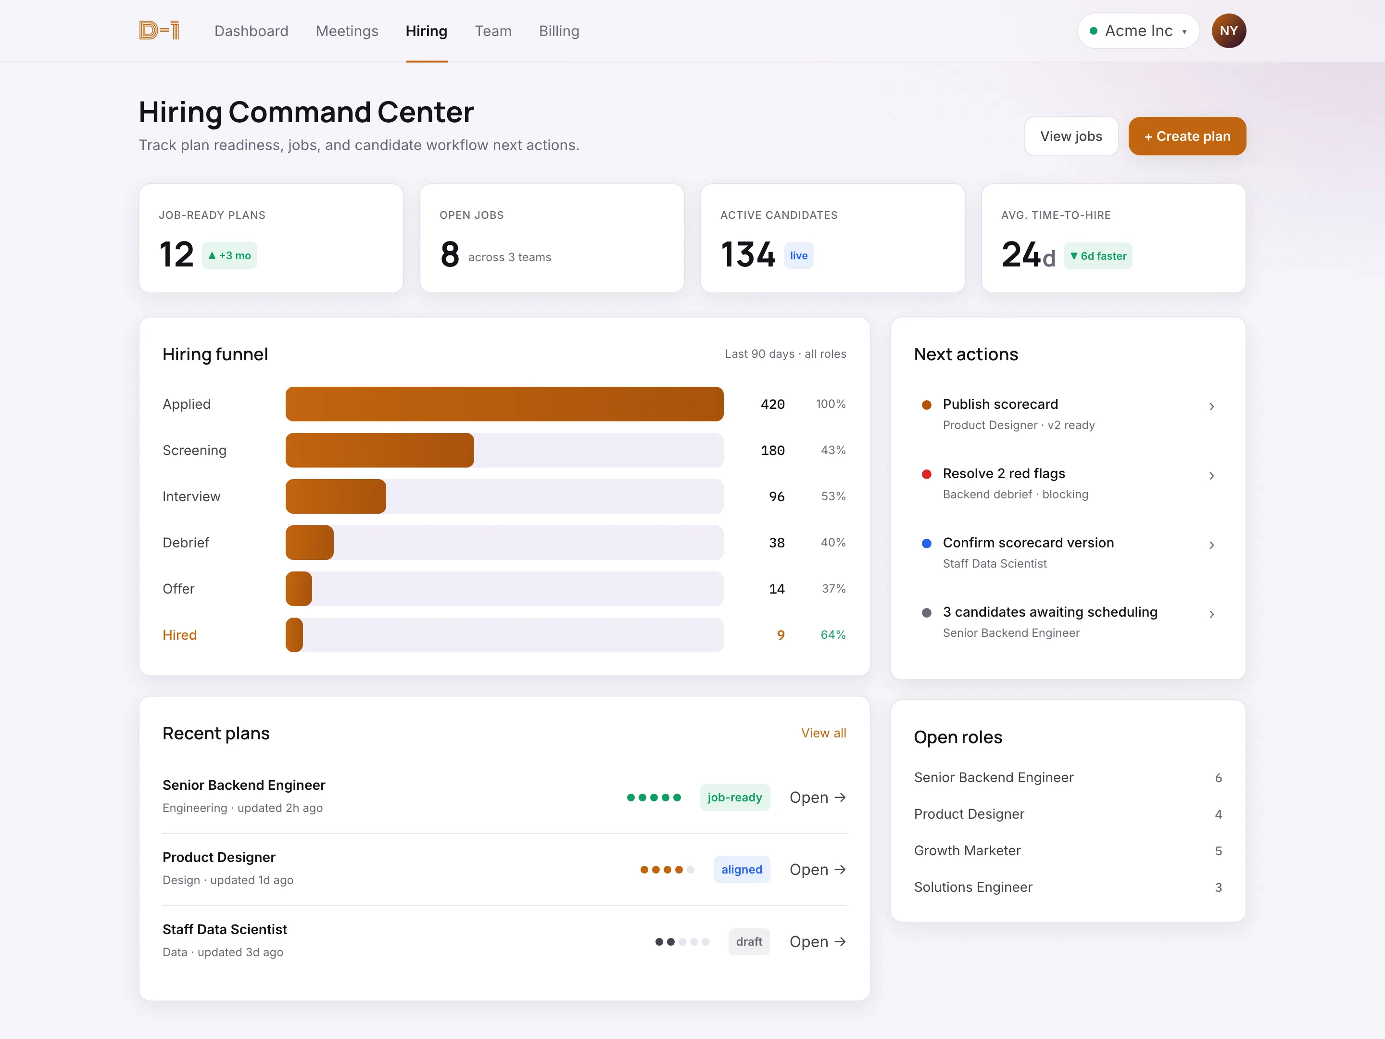Select the Job-Ready Plans stat card

click(x=271, y=238)
